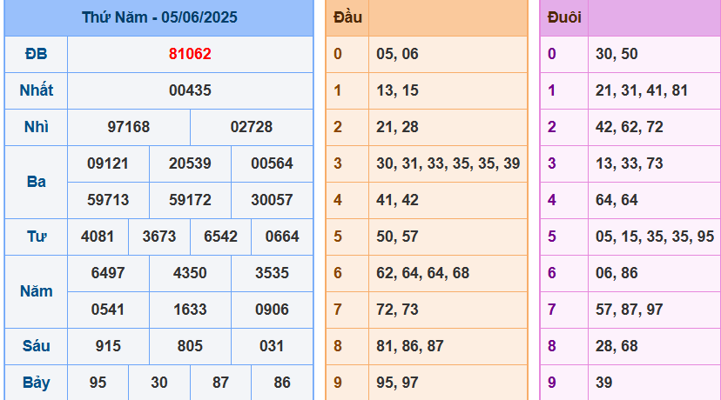Viewport: 721px width, 400px height.
Task: Click the Đuôi row 9 value 39
Action: point(603,383)
